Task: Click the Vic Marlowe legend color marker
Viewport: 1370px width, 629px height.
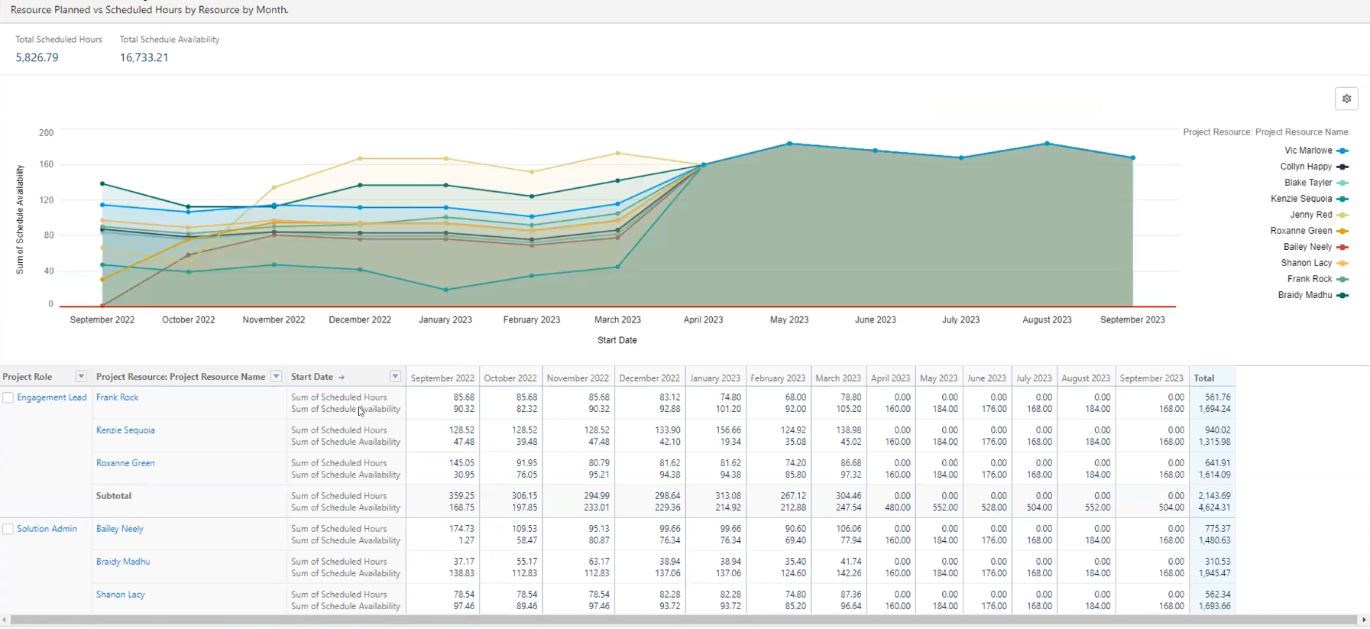Action: [x=1342, y=151]
